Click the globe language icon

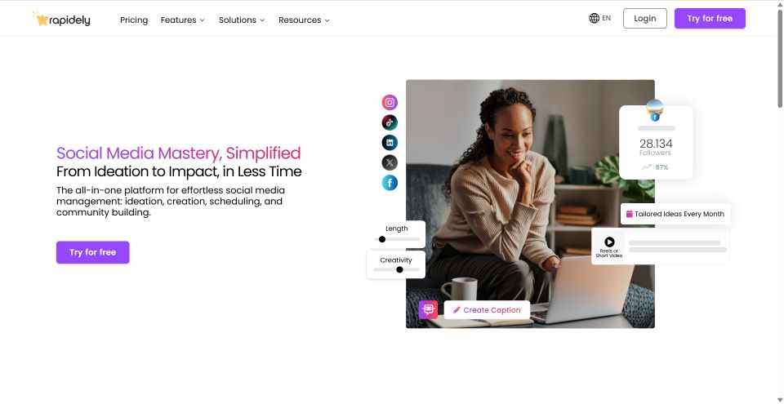pos(594,18)
